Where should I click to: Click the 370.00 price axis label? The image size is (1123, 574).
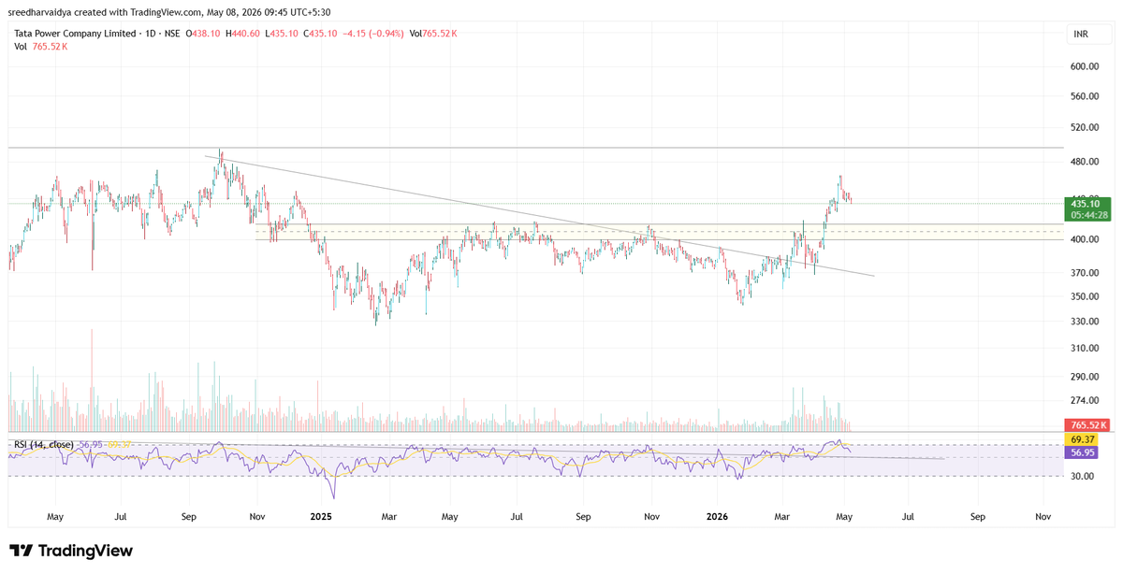coord(1084,273)
